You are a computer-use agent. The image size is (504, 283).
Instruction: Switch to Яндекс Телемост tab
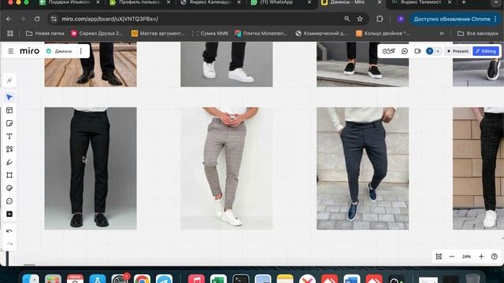(422, 2)
